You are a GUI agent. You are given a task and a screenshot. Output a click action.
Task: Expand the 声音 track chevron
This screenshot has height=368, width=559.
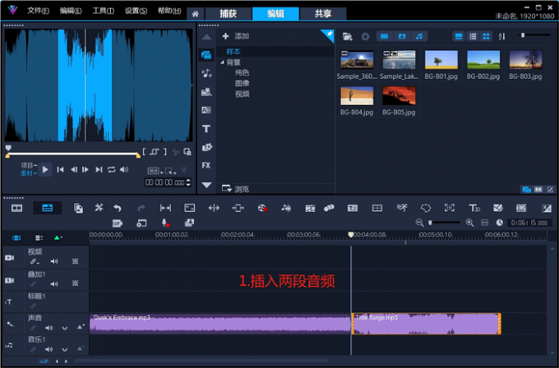pos(64,328)
